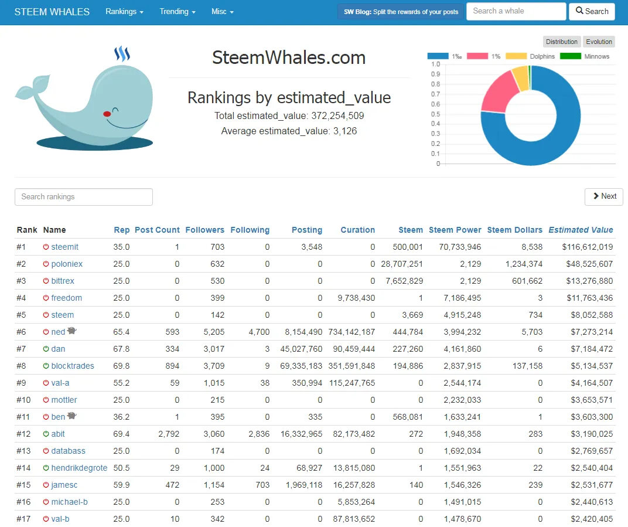Switch chart to Evolution view
This screenshot has height=527, width=628.
pyautogui.click(x=599, y=42)
